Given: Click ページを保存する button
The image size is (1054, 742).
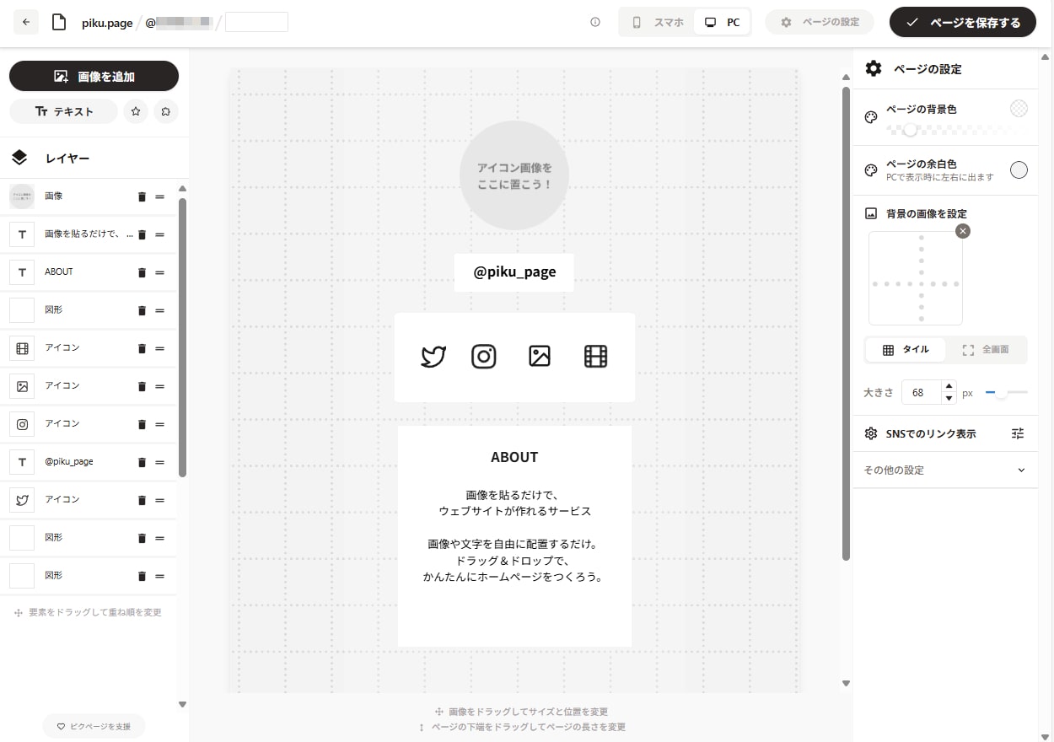Looking at the screenshot, I should 964,23.
